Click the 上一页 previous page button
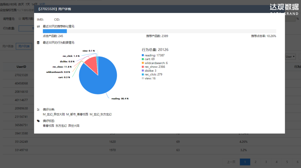The image size is (301, 168). tap(231, 162)
